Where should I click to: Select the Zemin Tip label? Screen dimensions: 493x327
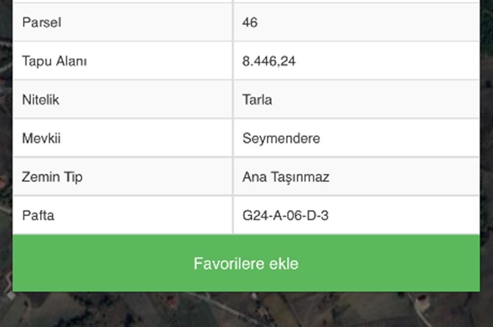52,177
